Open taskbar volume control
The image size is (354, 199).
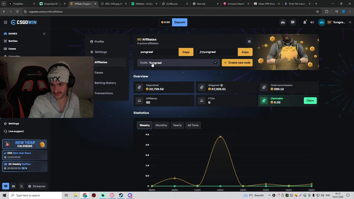[322, 195]
